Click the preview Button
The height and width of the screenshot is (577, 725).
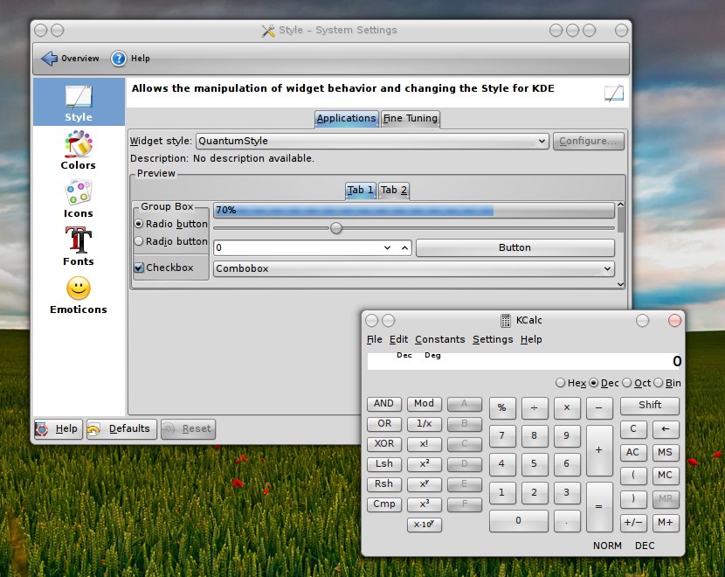(515, 247)
